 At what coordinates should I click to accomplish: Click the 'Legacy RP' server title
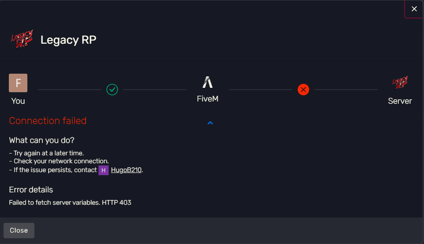coord(68,40)
